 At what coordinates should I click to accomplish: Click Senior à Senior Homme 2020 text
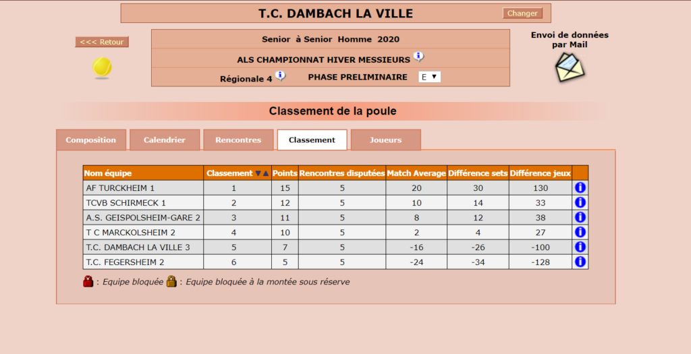[x=331, y=39]
